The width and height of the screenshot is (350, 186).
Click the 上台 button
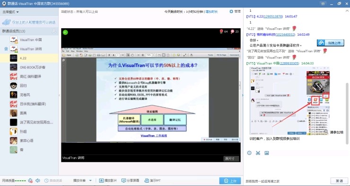[x=230, y=181]
